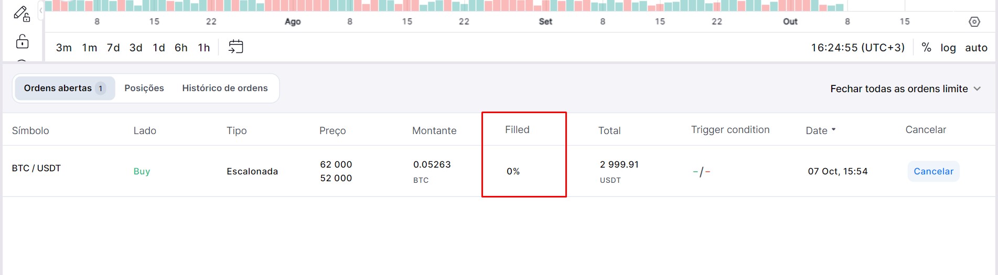Viewport: 998px width, 275px height.
Task: Click the padlock lock-all-drawings icon
Action: [x=22, y=41]
